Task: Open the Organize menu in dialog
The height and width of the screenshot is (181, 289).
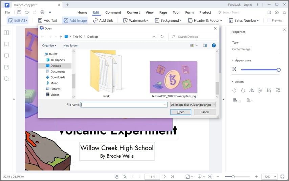Action: (x=49, y=45)
